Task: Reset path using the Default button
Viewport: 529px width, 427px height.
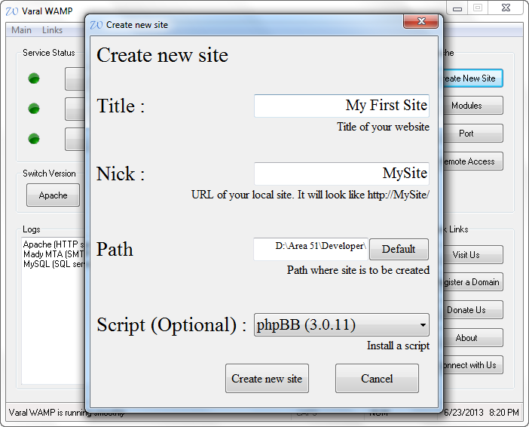Action: [399, 249]
